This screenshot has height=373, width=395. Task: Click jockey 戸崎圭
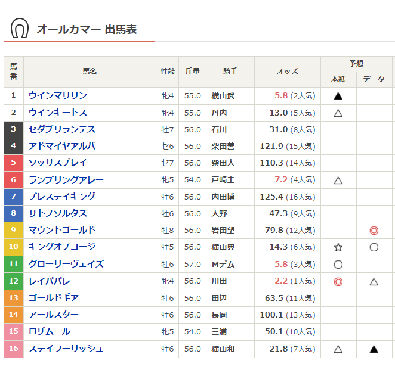click(223, 180)
